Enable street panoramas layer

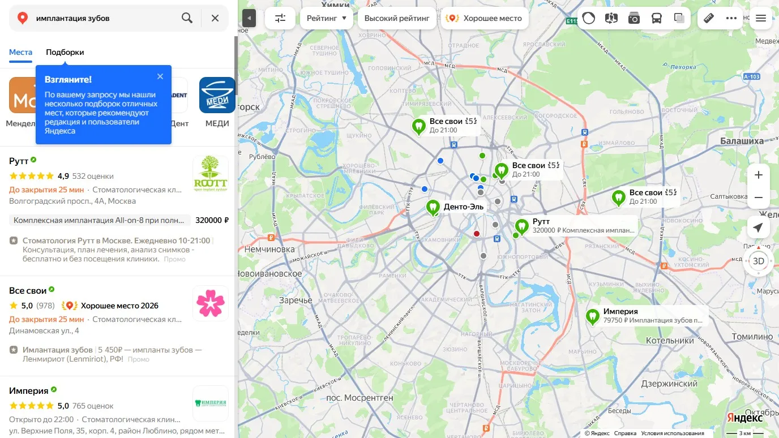pos(611,18)
